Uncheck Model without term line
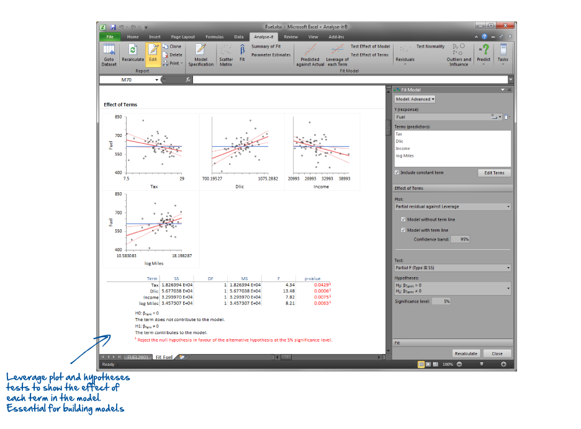 (403, 219)
